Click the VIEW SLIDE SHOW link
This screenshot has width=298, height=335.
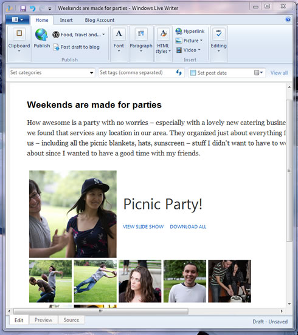point(143,227)
